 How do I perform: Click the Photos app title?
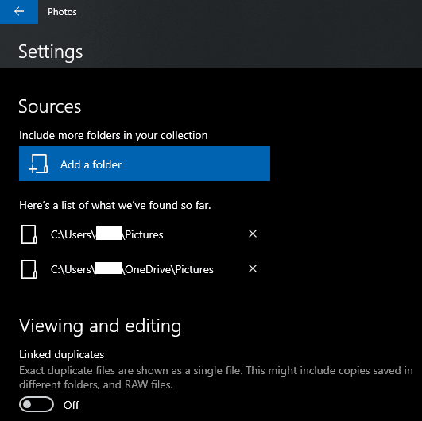(62, 12)
